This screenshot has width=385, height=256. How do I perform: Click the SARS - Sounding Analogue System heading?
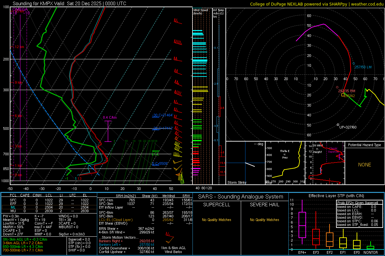(x=240, y=197)
